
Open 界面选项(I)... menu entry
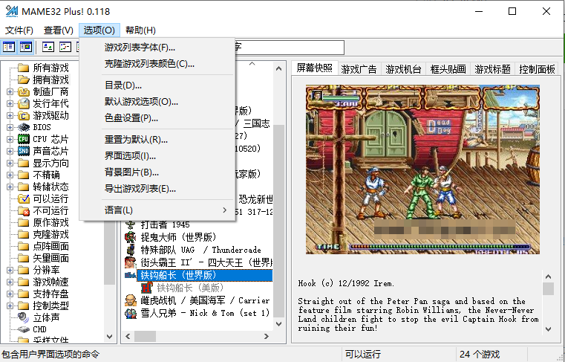coord(157,156)
